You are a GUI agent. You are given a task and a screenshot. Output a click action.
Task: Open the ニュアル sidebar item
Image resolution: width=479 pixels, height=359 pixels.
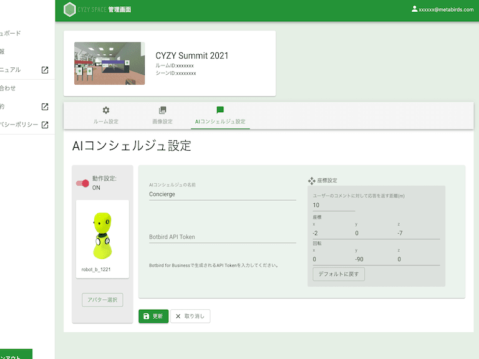pyautogui.click(x=10, y=70)
